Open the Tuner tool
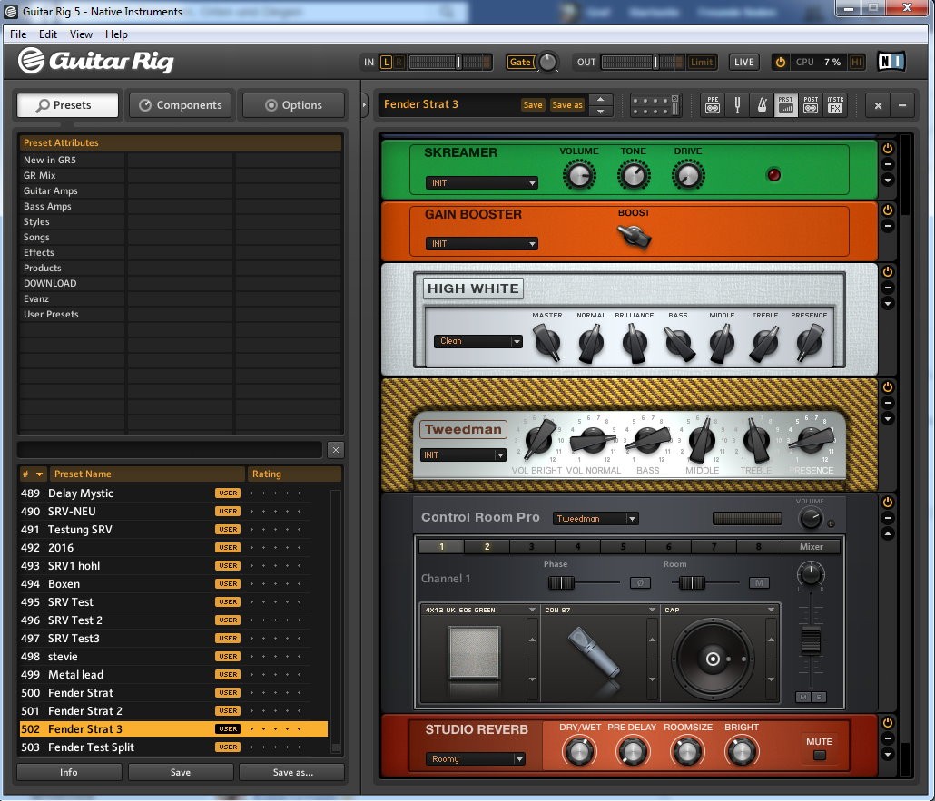 (x=737, y=105)
